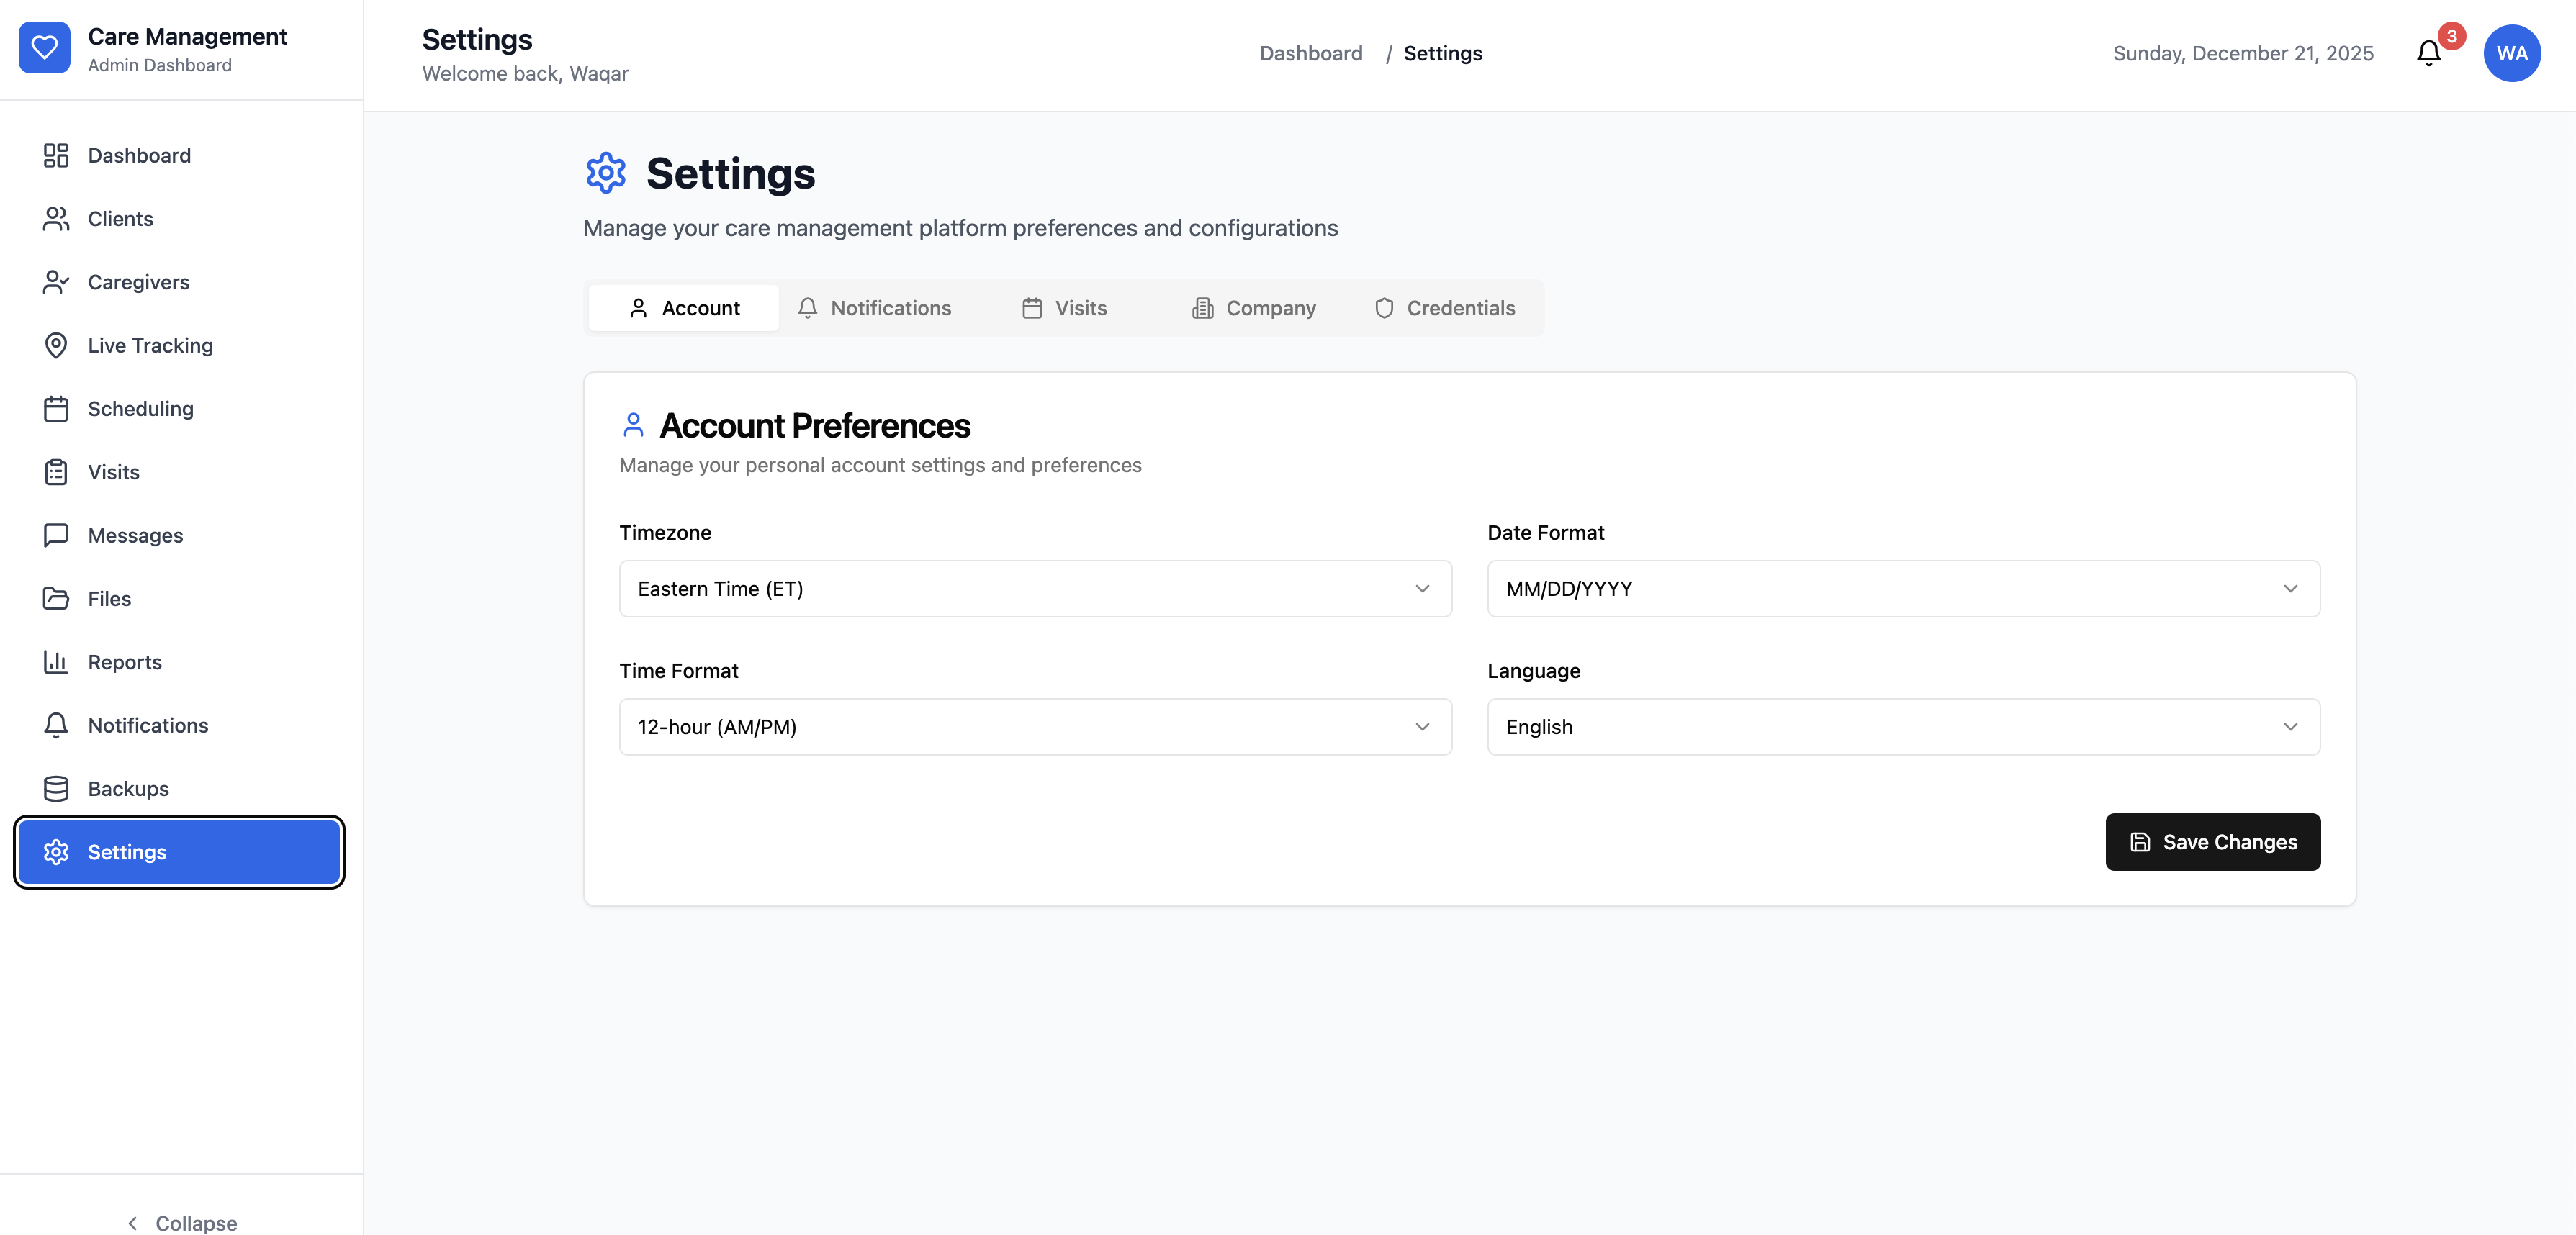This screenshot has width=2576, height=1235.
Task: Open Files section from sidebar
Action: click(109, 599)
